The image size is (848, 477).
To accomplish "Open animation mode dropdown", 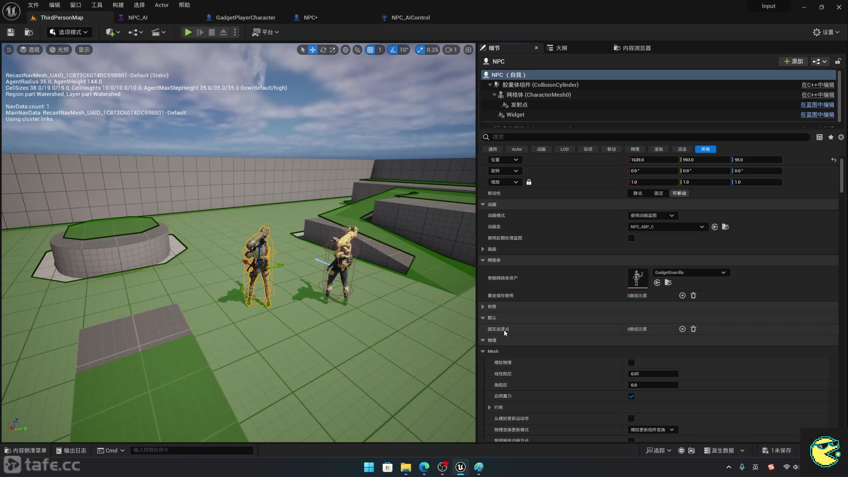I will (x=653, y=216).
